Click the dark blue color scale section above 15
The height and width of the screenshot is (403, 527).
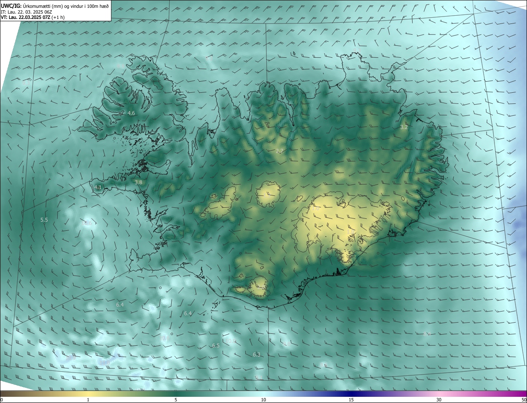pos(351,393)
